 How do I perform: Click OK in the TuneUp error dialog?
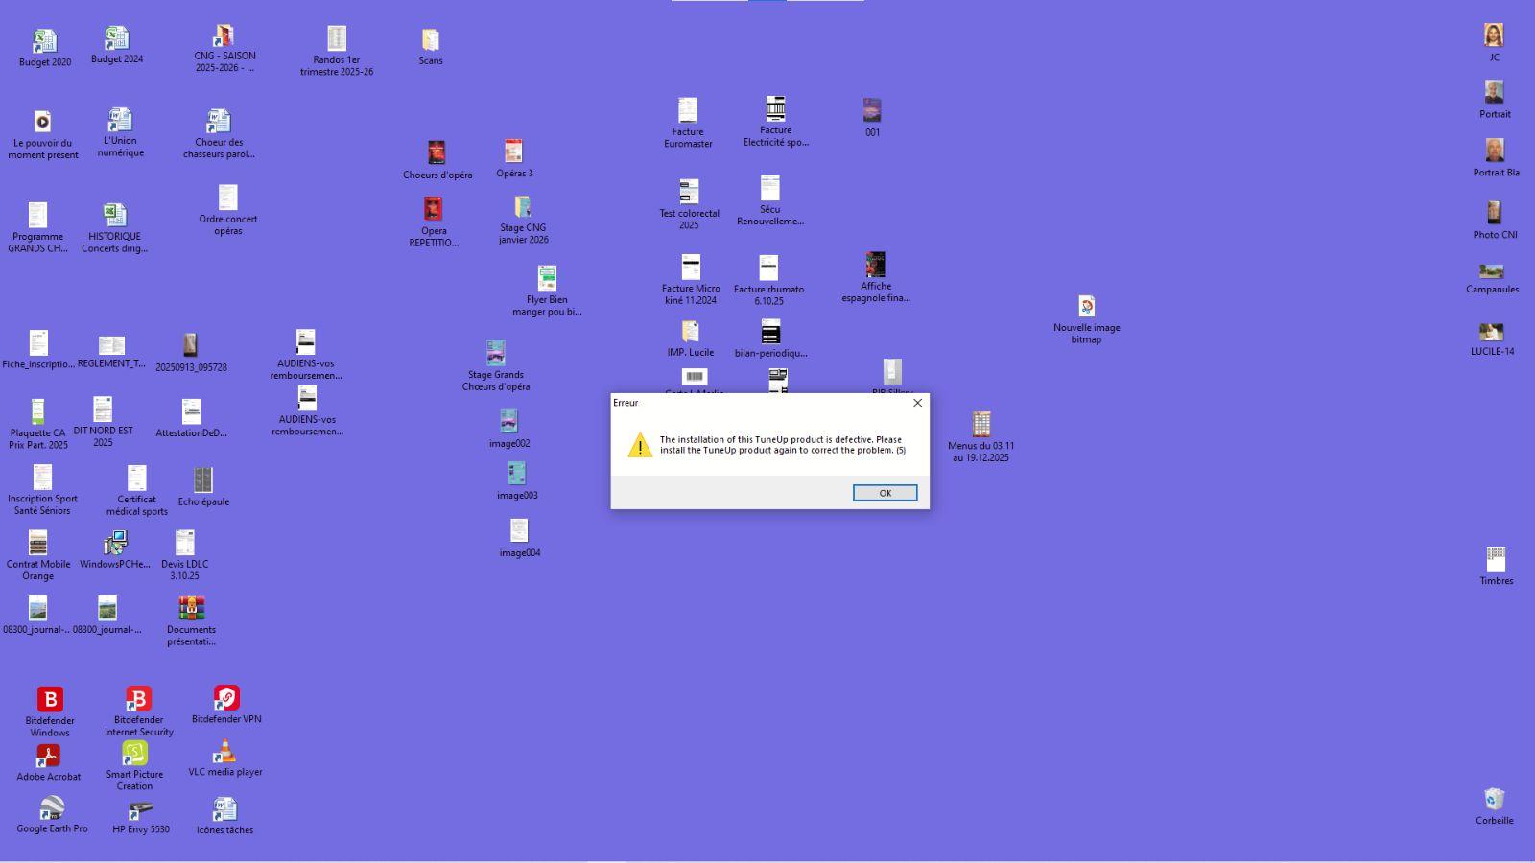[885, 493]
